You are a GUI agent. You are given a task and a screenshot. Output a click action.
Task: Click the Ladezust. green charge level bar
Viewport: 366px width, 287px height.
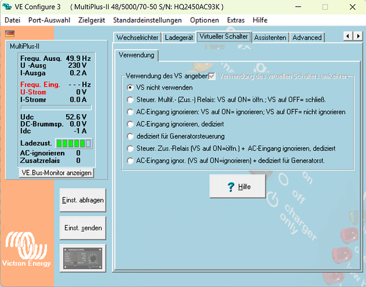pyautogui.click(x=74, y=143)
